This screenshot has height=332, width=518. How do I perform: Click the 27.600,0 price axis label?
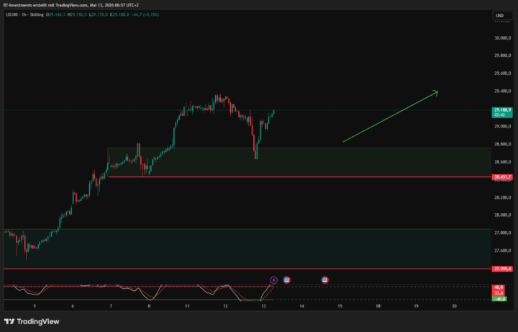pyautogui.click(x=502, y=251)
